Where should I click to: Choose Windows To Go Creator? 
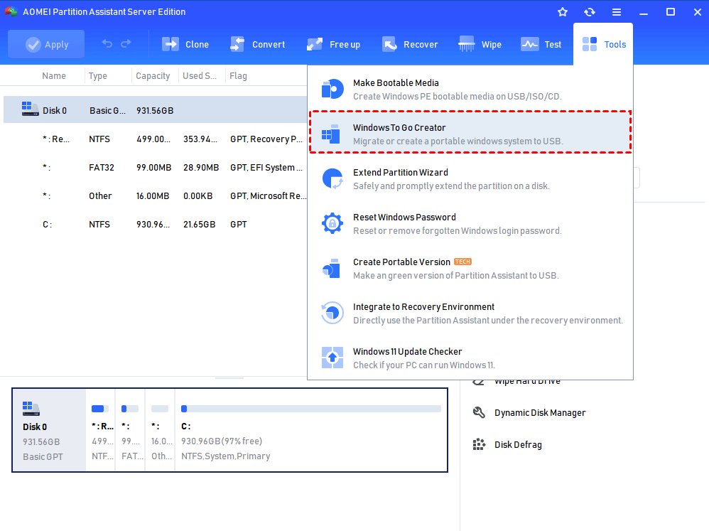point(470,134)
